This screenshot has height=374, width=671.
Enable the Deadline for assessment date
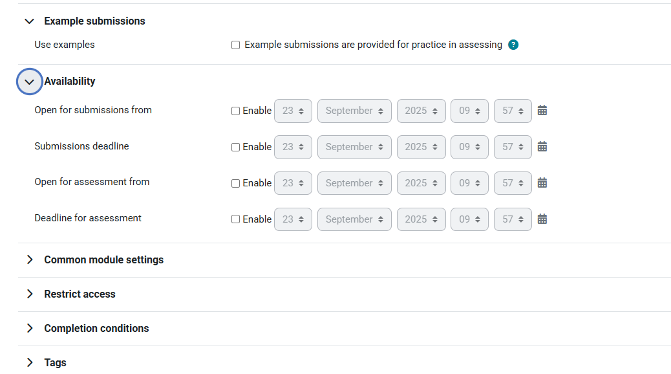[x=236, y=219]
